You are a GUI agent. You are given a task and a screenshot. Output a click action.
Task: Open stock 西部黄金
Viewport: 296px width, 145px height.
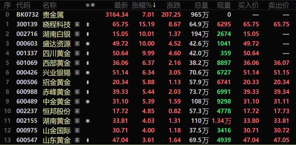click(57, 63)
